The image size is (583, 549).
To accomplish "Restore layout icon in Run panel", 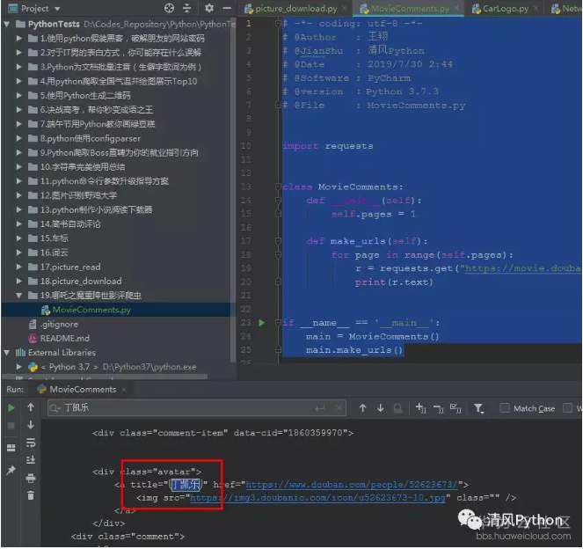I will 11,448.
